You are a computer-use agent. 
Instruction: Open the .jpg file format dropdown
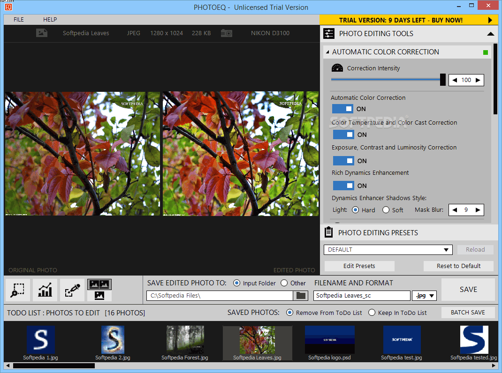click(425, 296)
